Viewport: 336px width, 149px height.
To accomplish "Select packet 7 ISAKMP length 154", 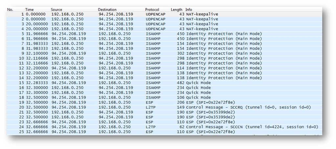I will (x=164, y=44).
